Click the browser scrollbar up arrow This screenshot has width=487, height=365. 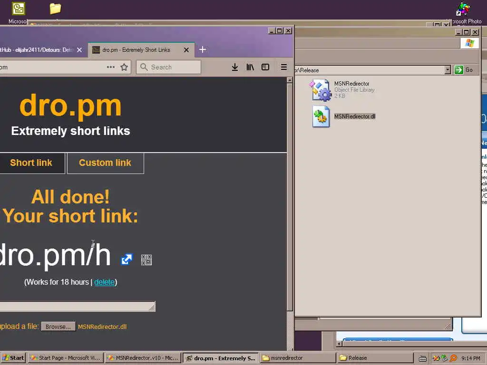coord(290,80)
